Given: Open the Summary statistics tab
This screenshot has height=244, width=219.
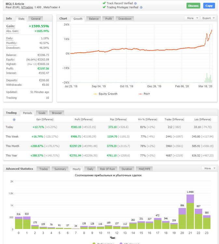Looking at the screenshot, I should pyautogui.click(x=60, y=169).
